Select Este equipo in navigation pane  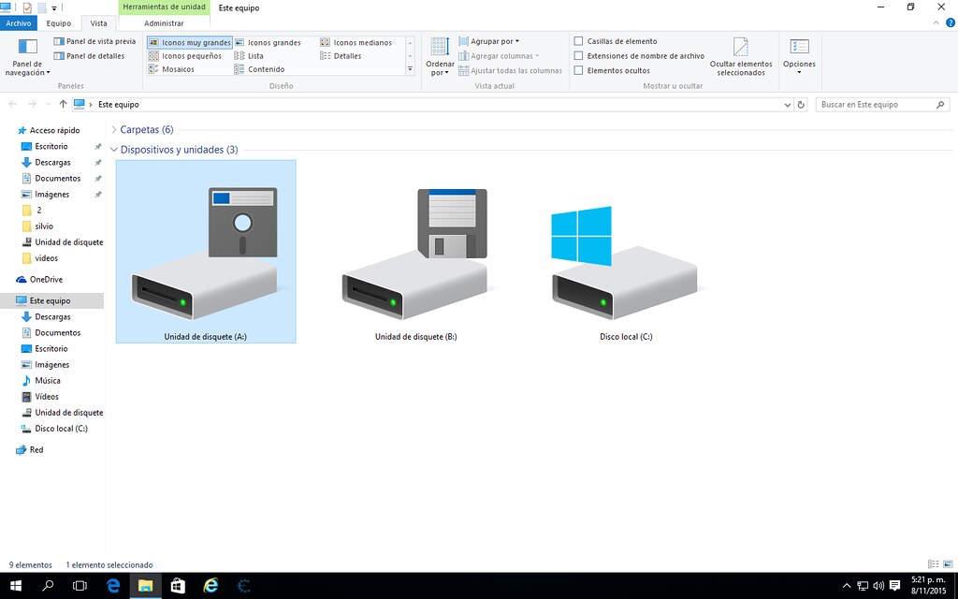51,300
